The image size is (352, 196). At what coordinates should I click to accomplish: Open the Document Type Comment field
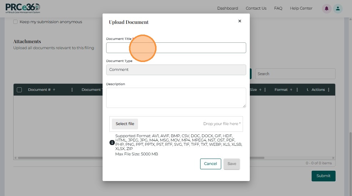[x=176, y=70]
